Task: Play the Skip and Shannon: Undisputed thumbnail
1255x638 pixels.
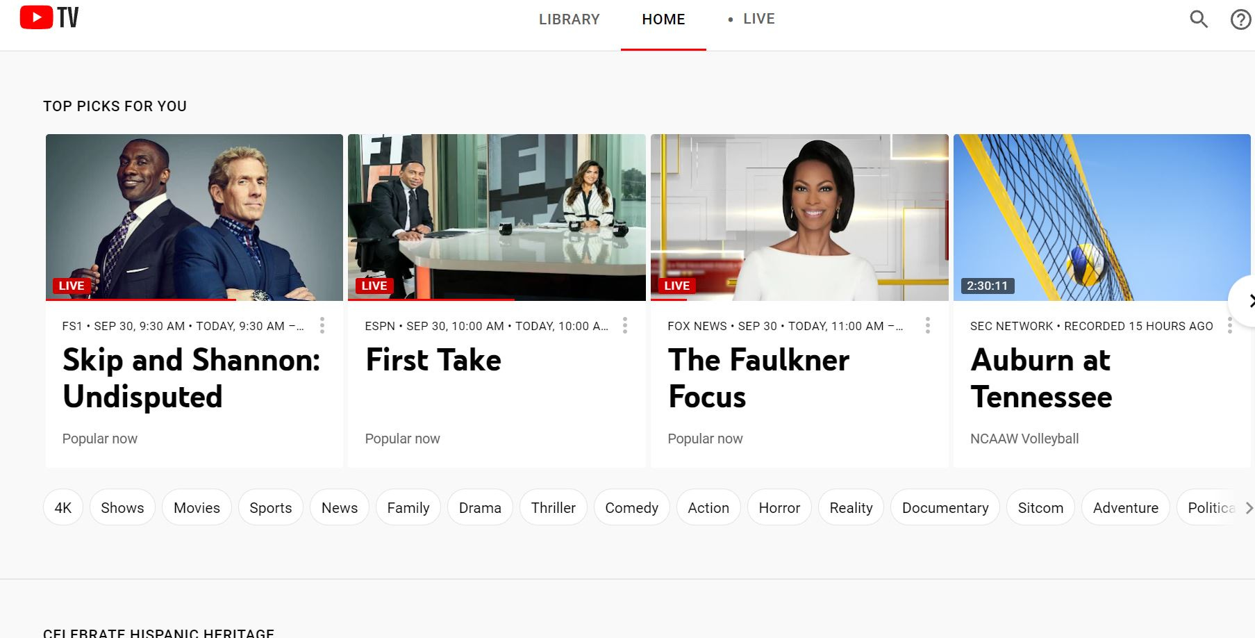Action: coord(194,218)
